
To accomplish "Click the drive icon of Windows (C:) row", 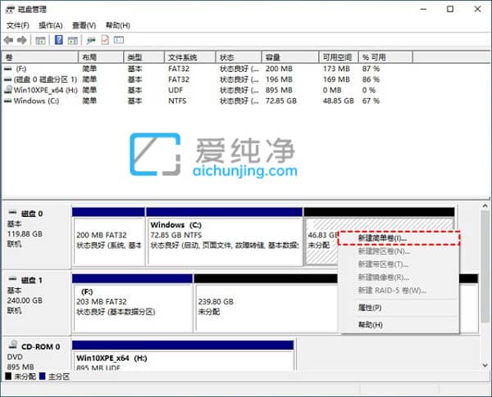I will pyautogui.click(x=8, y=101).
